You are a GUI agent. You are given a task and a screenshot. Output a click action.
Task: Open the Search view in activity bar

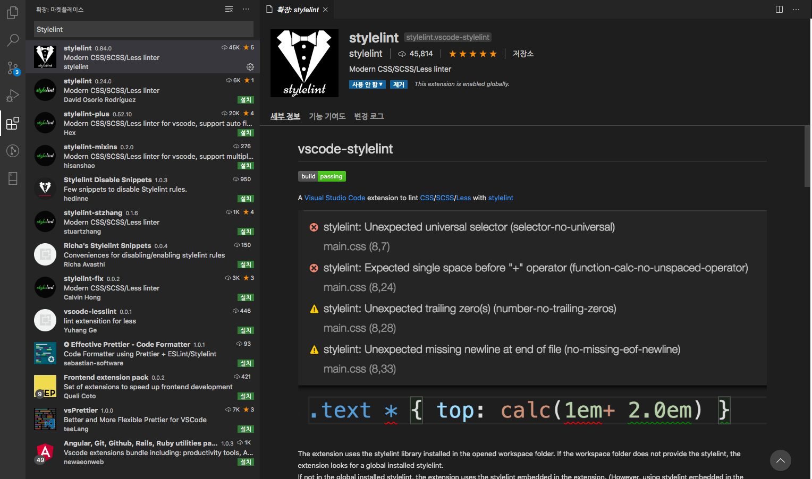pyautogui.click(x=13, y=40)
